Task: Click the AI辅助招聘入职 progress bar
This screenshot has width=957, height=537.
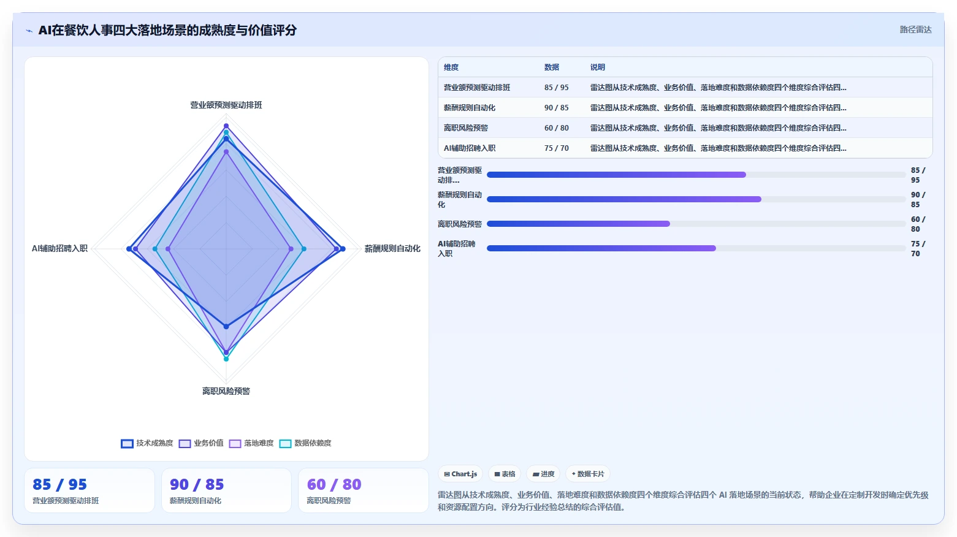Action: click(696, 248)
